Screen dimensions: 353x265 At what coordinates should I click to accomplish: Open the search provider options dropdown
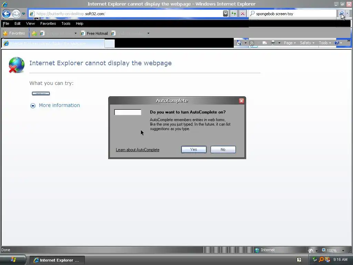coord(347,13)
